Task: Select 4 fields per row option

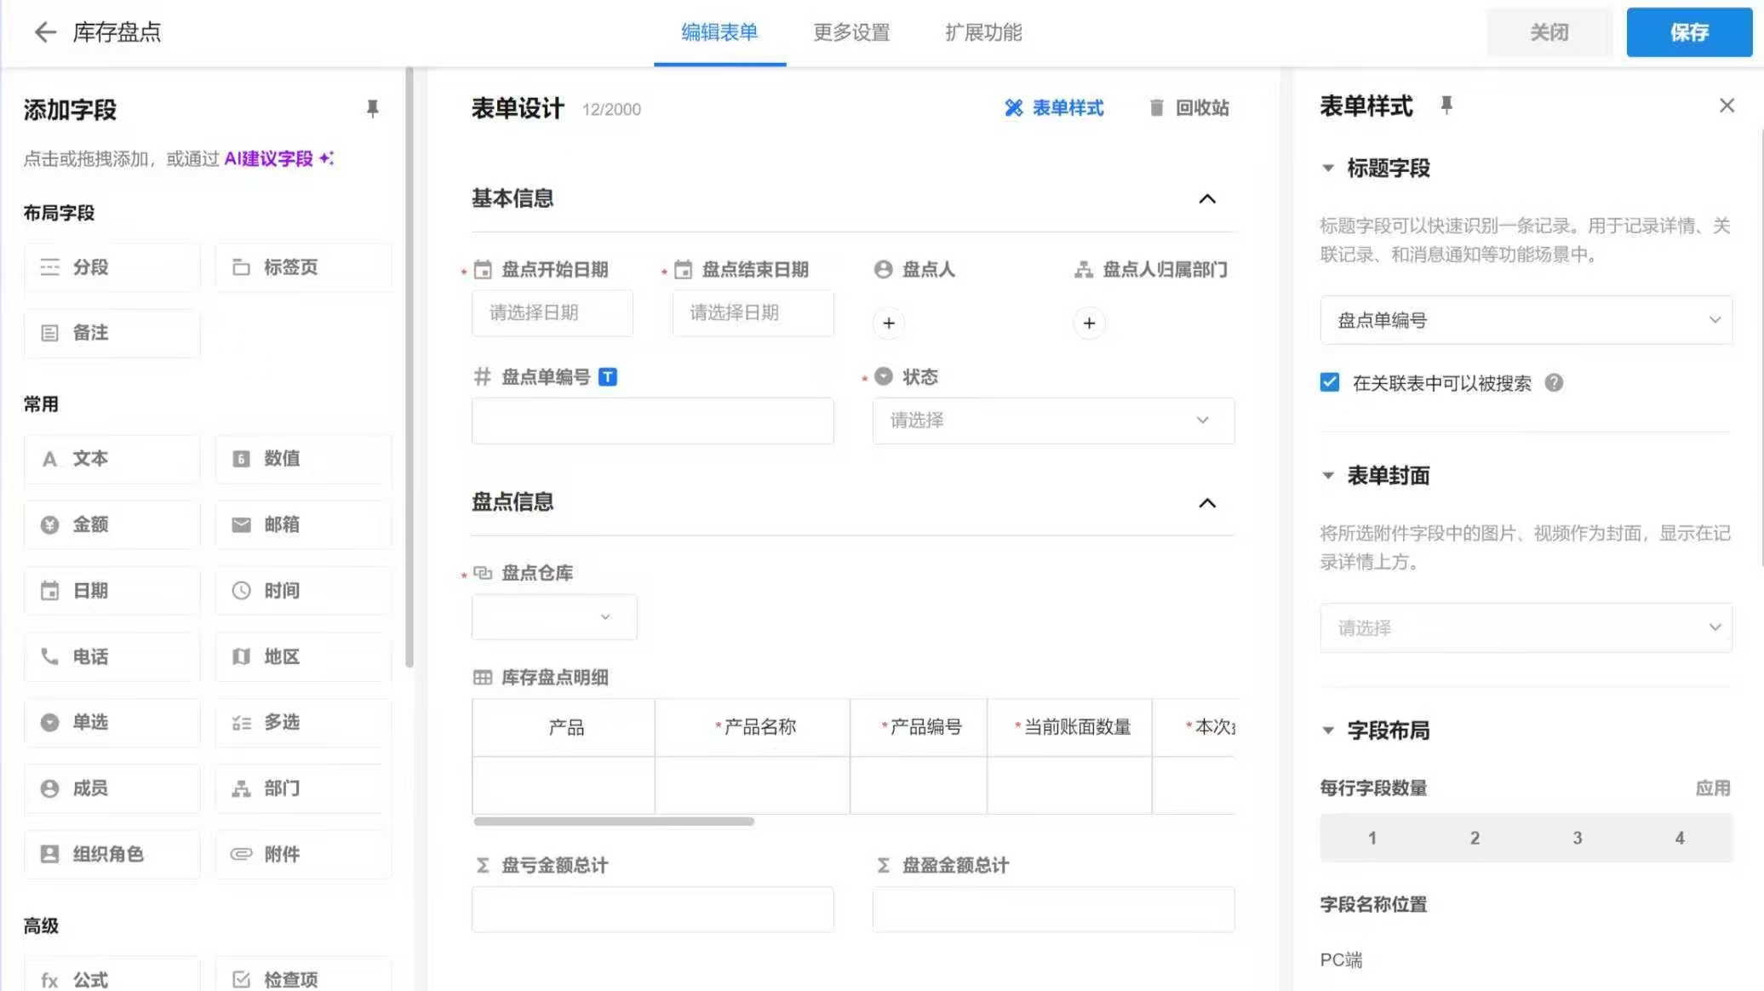Action: pos(1680,838)
